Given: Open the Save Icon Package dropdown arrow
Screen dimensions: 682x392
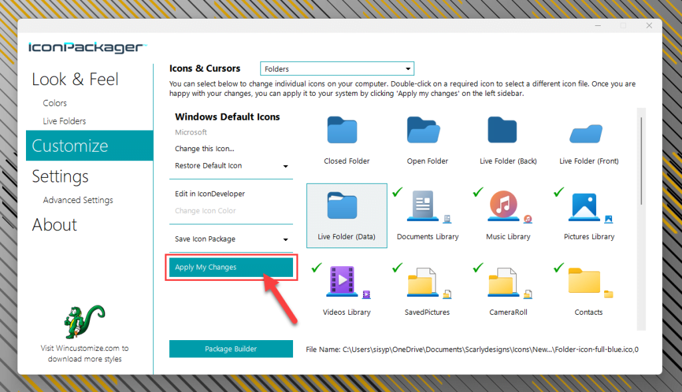Looking at the screenshot, I should (286, 239).
